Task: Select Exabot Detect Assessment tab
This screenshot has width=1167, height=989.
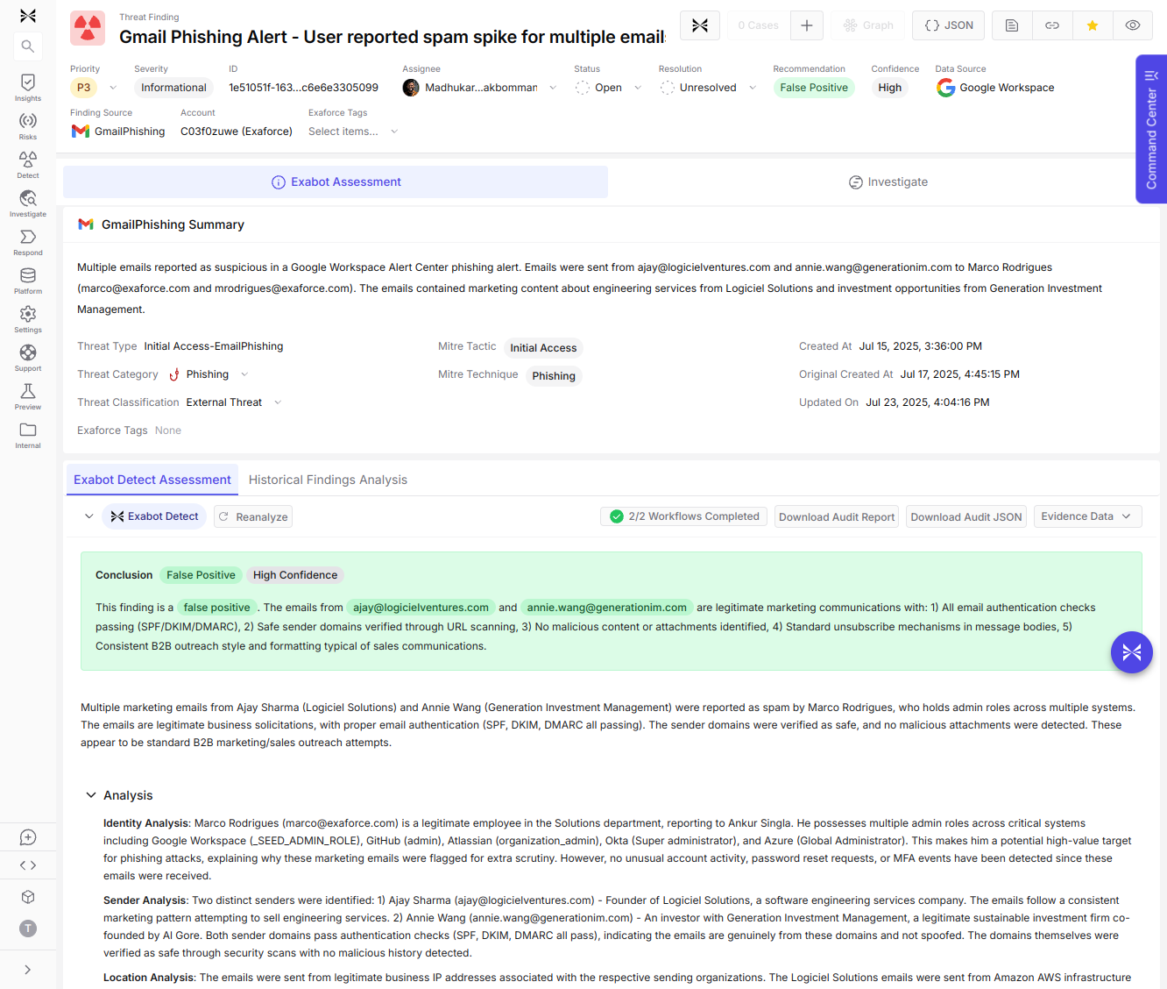Action: point(152,480)
